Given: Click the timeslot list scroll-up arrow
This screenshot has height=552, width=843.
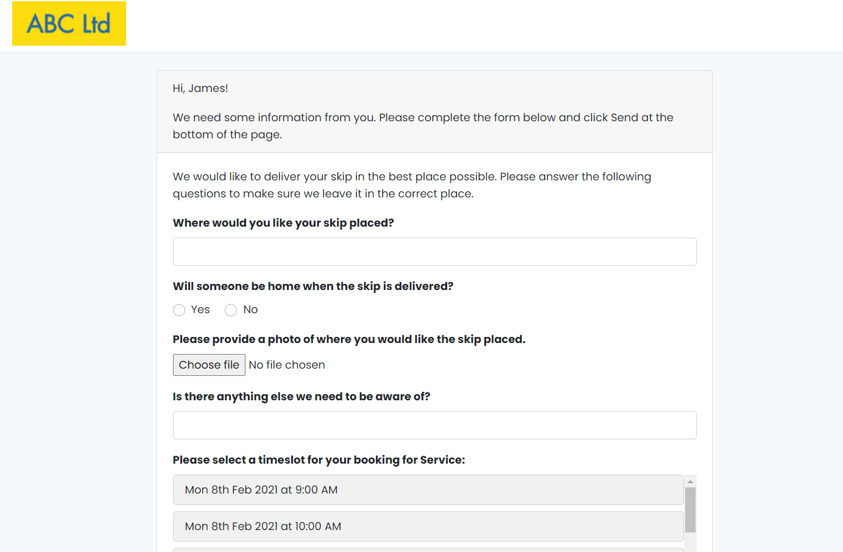Looking at the screenshot, I should point(690,481).
